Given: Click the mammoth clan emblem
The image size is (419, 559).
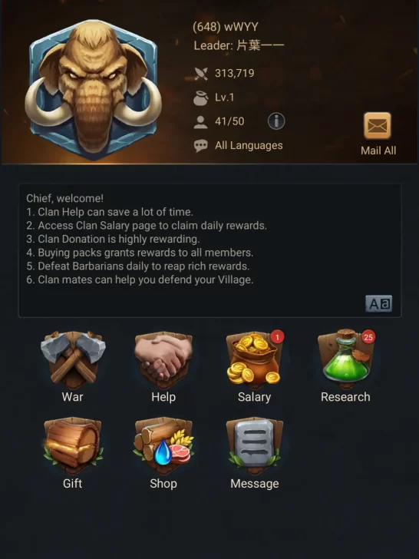Looking at the screenshot, I should point(93,89).
